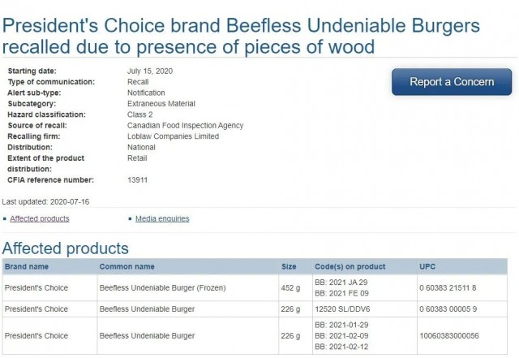Click the bullet beside Media enquiries link
The image size is (519, 358).
[130, 219]
